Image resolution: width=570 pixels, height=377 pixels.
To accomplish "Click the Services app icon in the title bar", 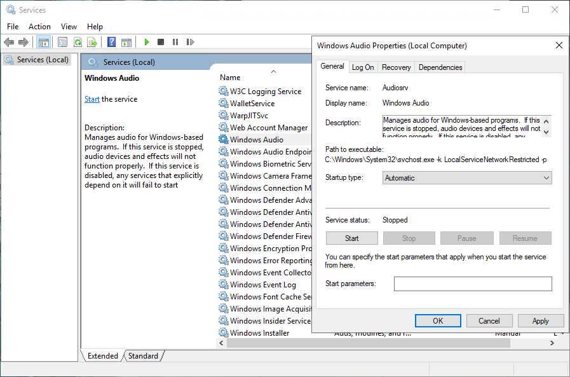I will pyautogui.click(x=11, y=10).
